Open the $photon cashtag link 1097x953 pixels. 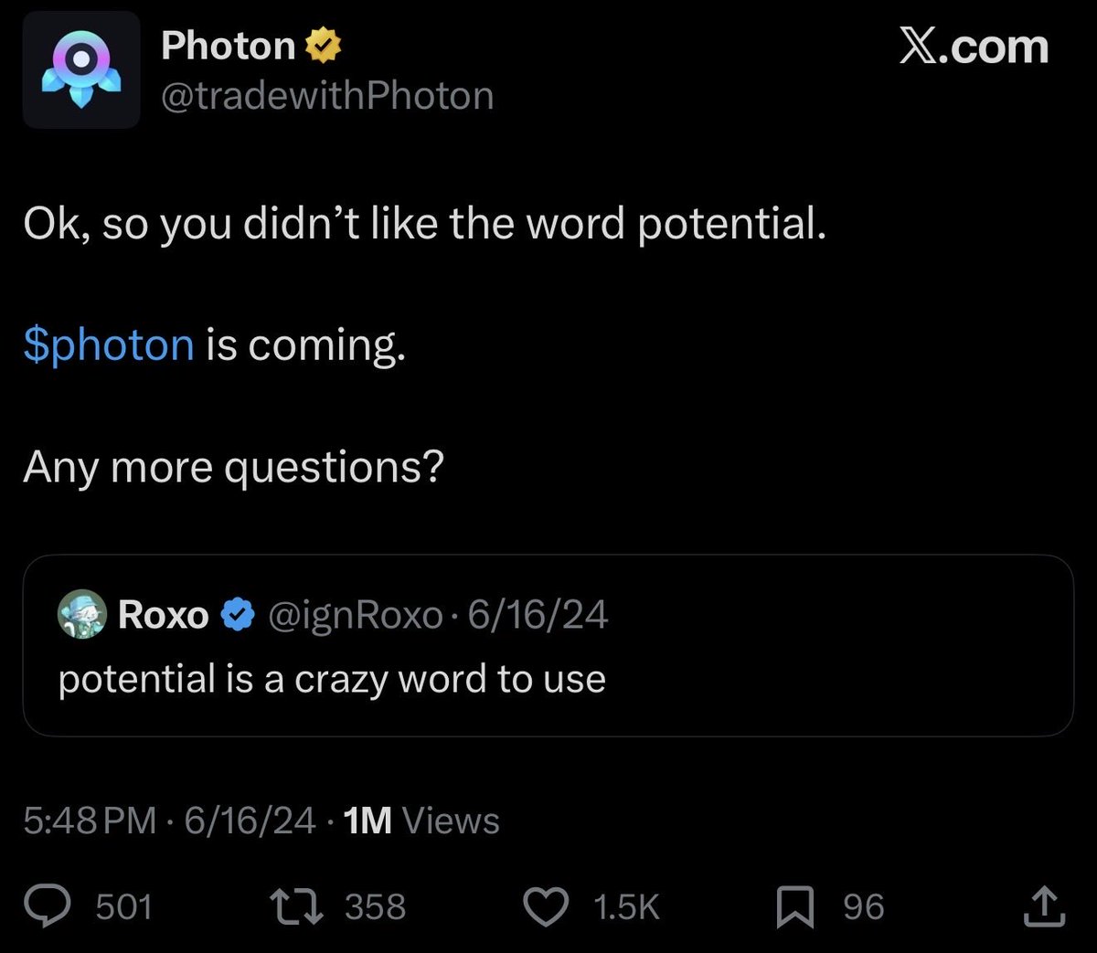click(x=109, y=345)
